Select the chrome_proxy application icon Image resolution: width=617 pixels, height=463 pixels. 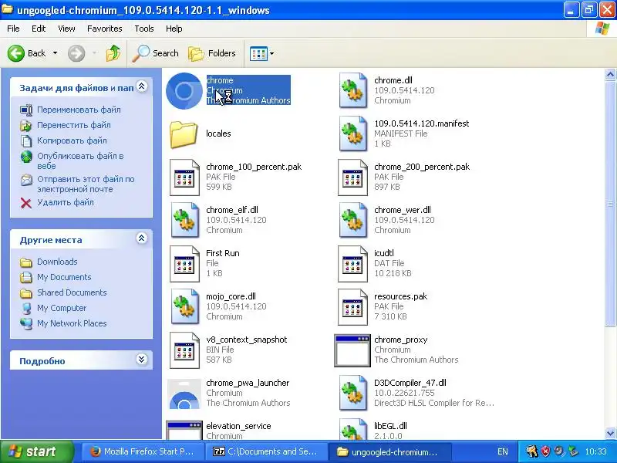coord(352,350)
